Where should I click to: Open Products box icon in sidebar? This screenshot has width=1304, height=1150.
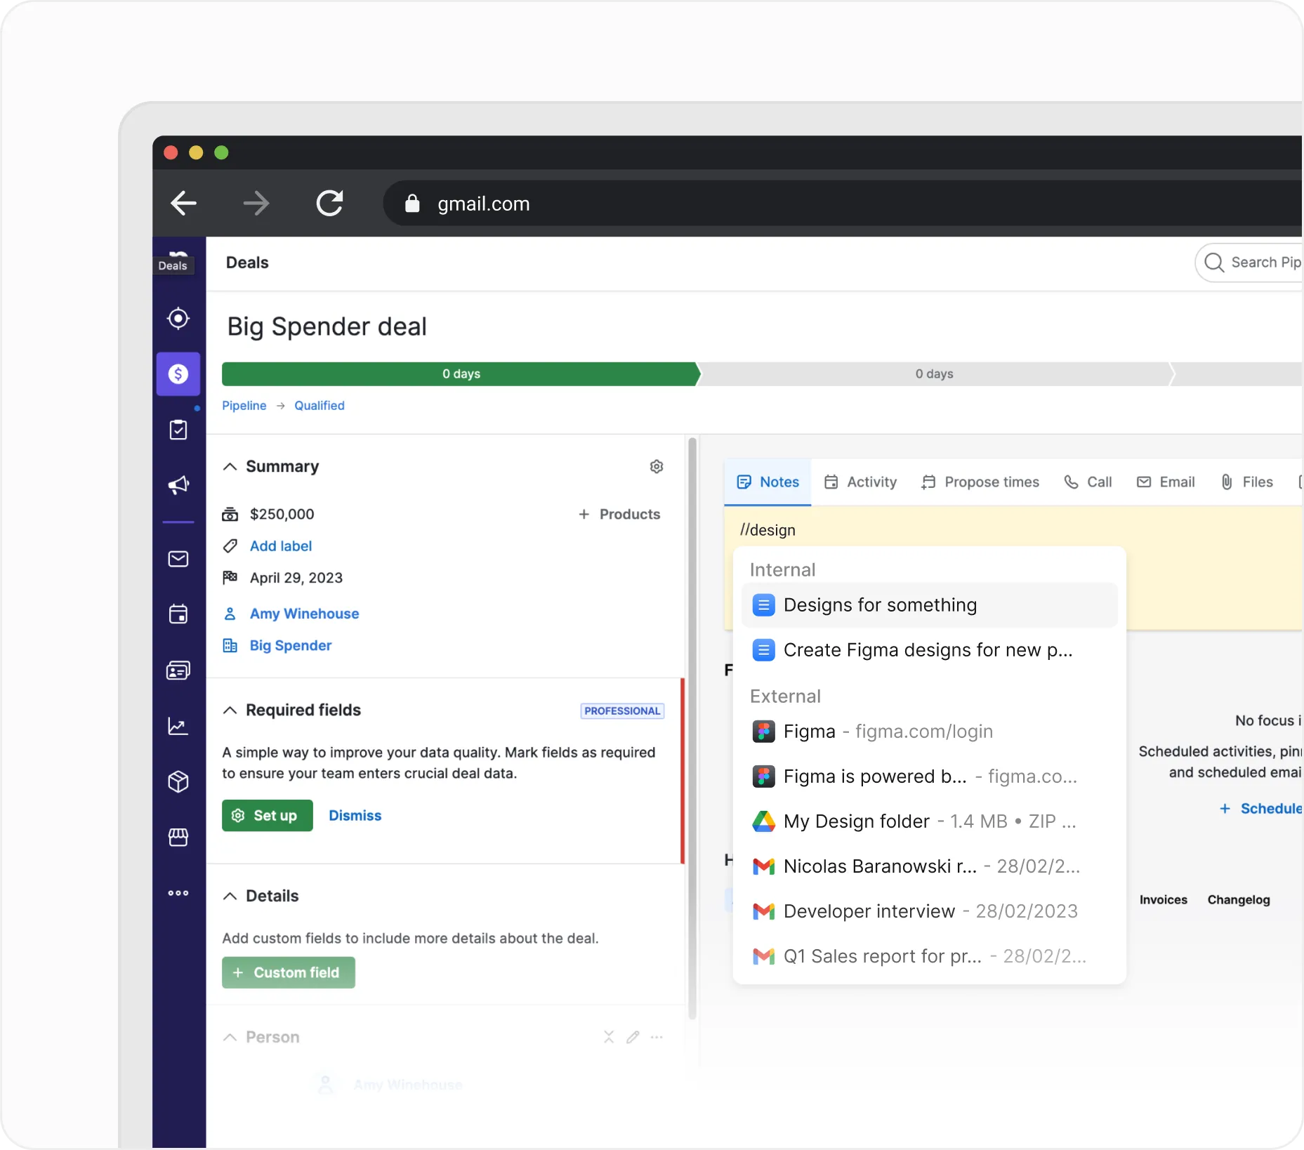[x=178, y=781]
